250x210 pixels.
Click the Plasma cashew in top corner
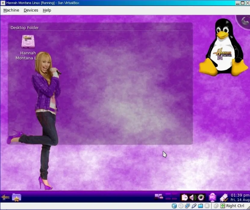[x=244, y=21]
